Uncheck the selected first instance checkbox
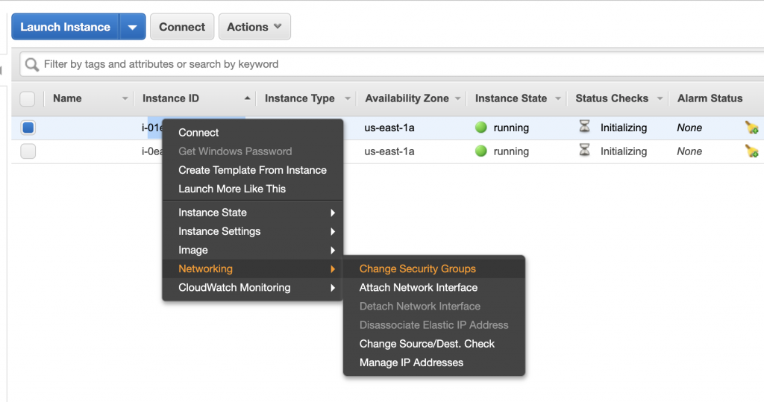Viewport: 764px width, 402px height. coord(28,128)
